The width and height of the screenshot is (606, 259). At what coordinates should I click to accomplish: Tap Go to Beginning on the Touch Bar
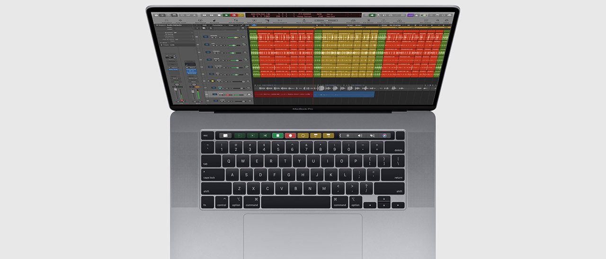[266, 135]
